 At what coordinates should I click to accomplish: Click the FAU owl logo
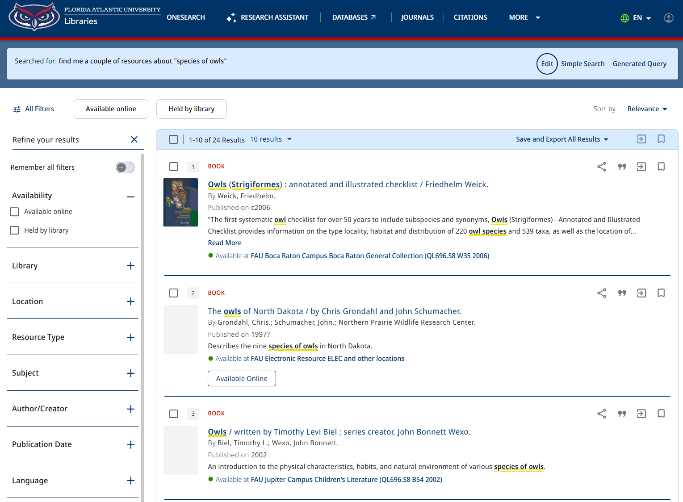coord(34,17)
